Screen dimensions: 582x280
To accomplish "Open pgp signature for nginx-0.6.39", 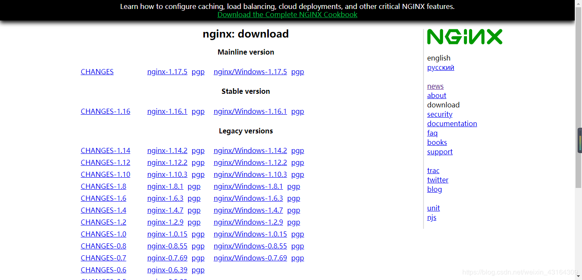I will coord(198,270).
